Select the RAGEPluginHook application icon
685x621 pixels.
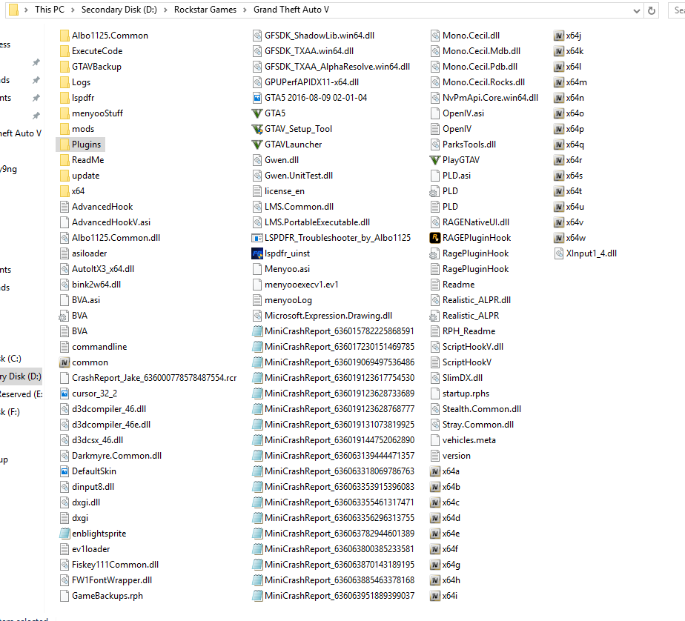435,238
